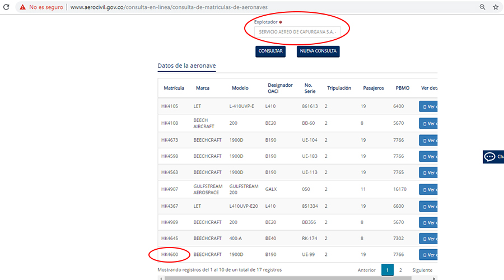Bookmark this page with the star icon
The height and width of the screenshot is (280, 504).
pyautogui.click(x=496, y=7)
